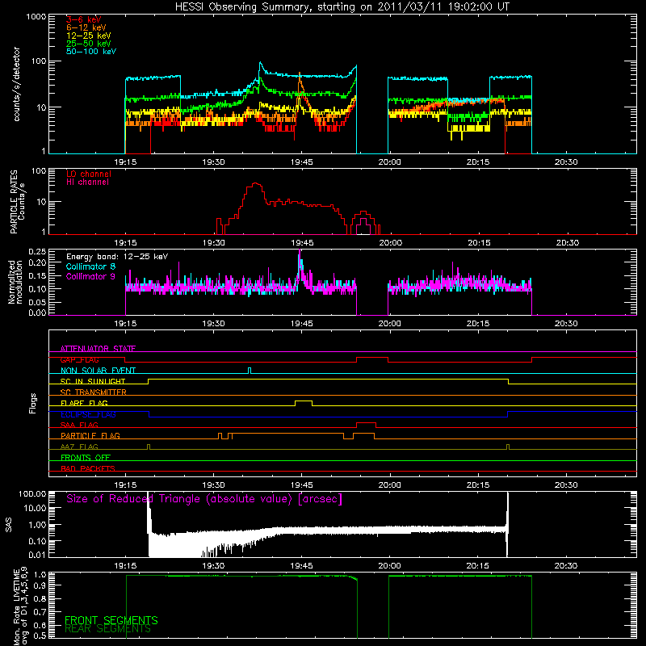Click the 'LO channel' legend text
Viewport: 646px width, 646px height.
[89, 174]
